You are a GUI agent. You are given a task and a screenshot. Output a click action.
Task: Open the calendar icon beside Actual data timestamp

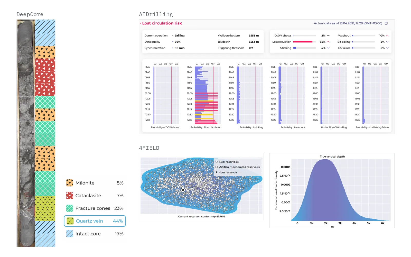tap(386, 23)
